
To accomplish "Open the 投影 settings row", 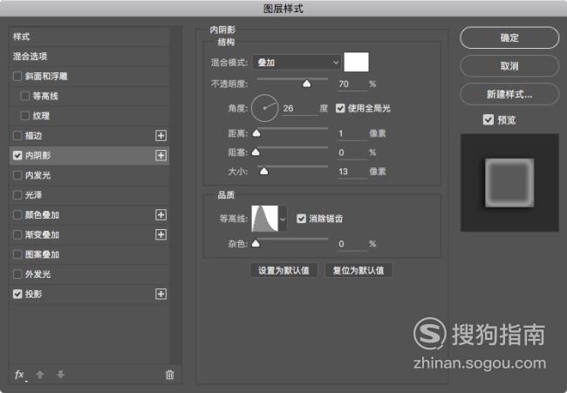I will [x=89, y=294].
